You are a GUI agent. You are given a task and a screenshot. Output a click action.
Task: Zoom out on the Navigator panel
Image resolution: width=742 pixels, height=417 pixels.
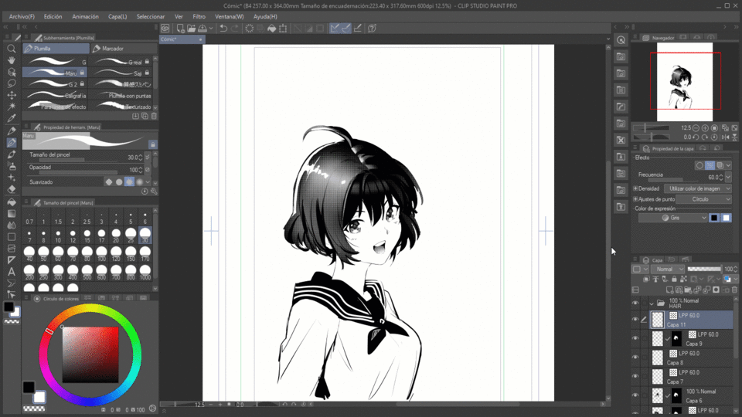696,128
